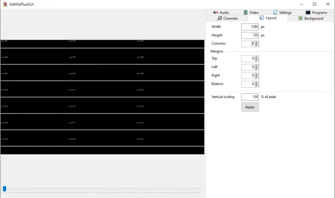Screen dimensions: 335x198
Task: Decrease the Top margin with down arrow
Action: [256, 60]
